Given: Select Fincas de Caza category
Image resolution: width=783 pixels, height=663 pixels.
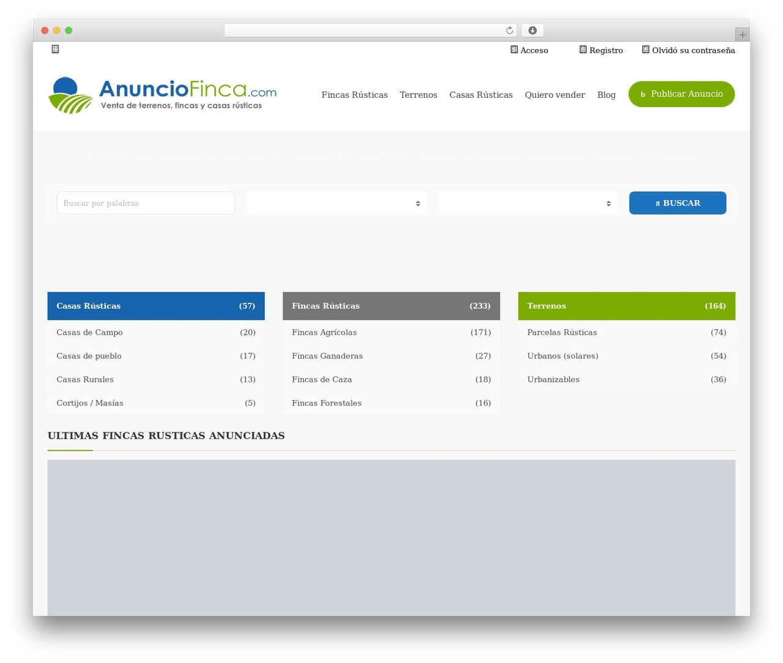Looking at the screenshot, I should pos(391,379).
